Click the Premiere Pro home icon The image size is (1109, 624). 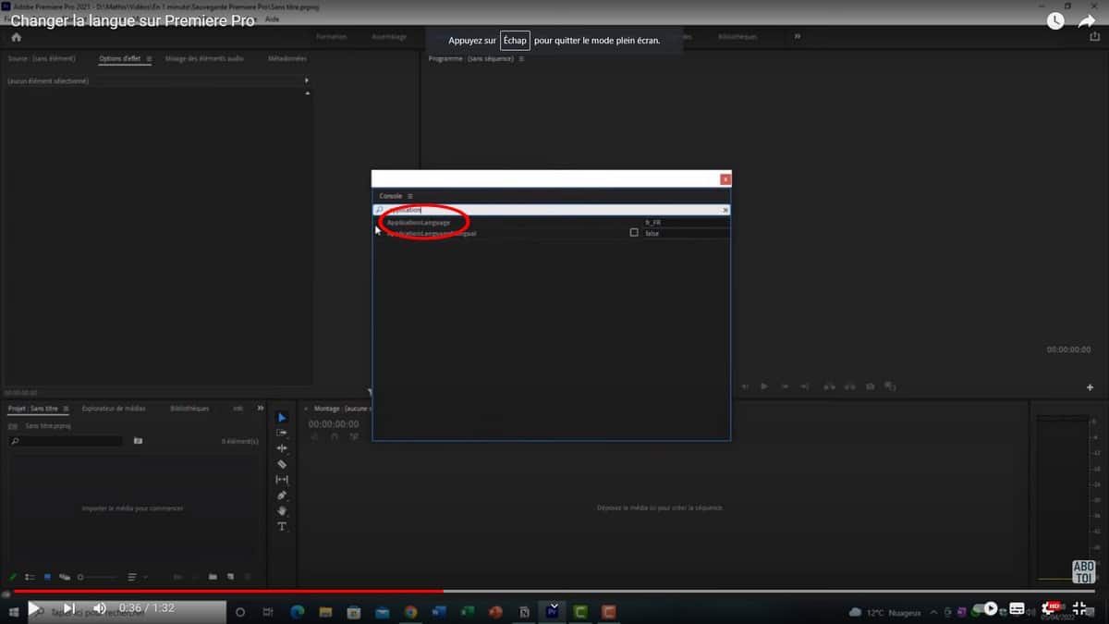(x=16, y=37)
